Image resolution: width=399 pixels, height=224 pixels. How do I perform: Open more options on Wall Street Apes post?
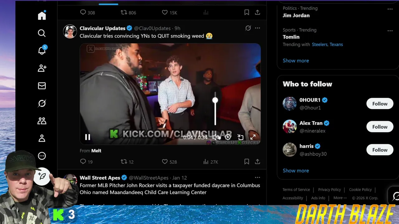pyautogui.click(x=257, y=177)
